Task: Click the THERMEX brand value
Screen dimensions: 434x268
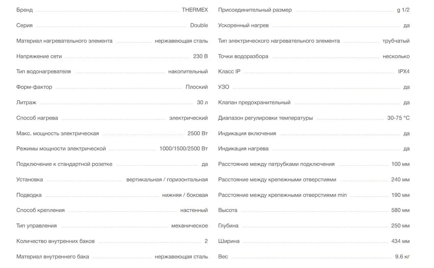Action: coord(195,10)
